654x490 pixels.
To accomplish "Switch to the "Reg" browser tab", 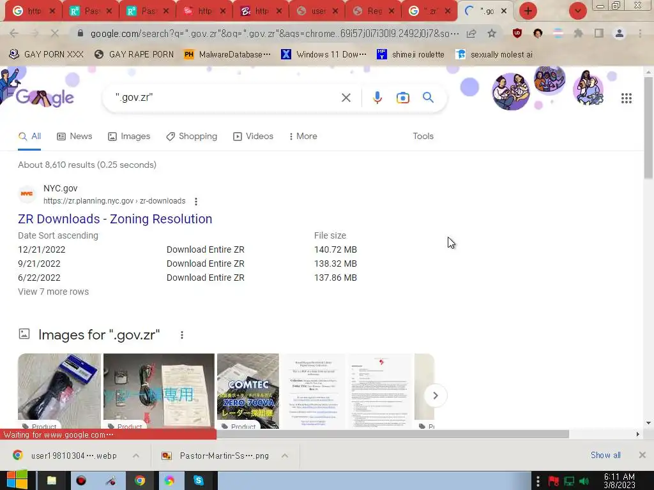I will click(x=372, y=11).
